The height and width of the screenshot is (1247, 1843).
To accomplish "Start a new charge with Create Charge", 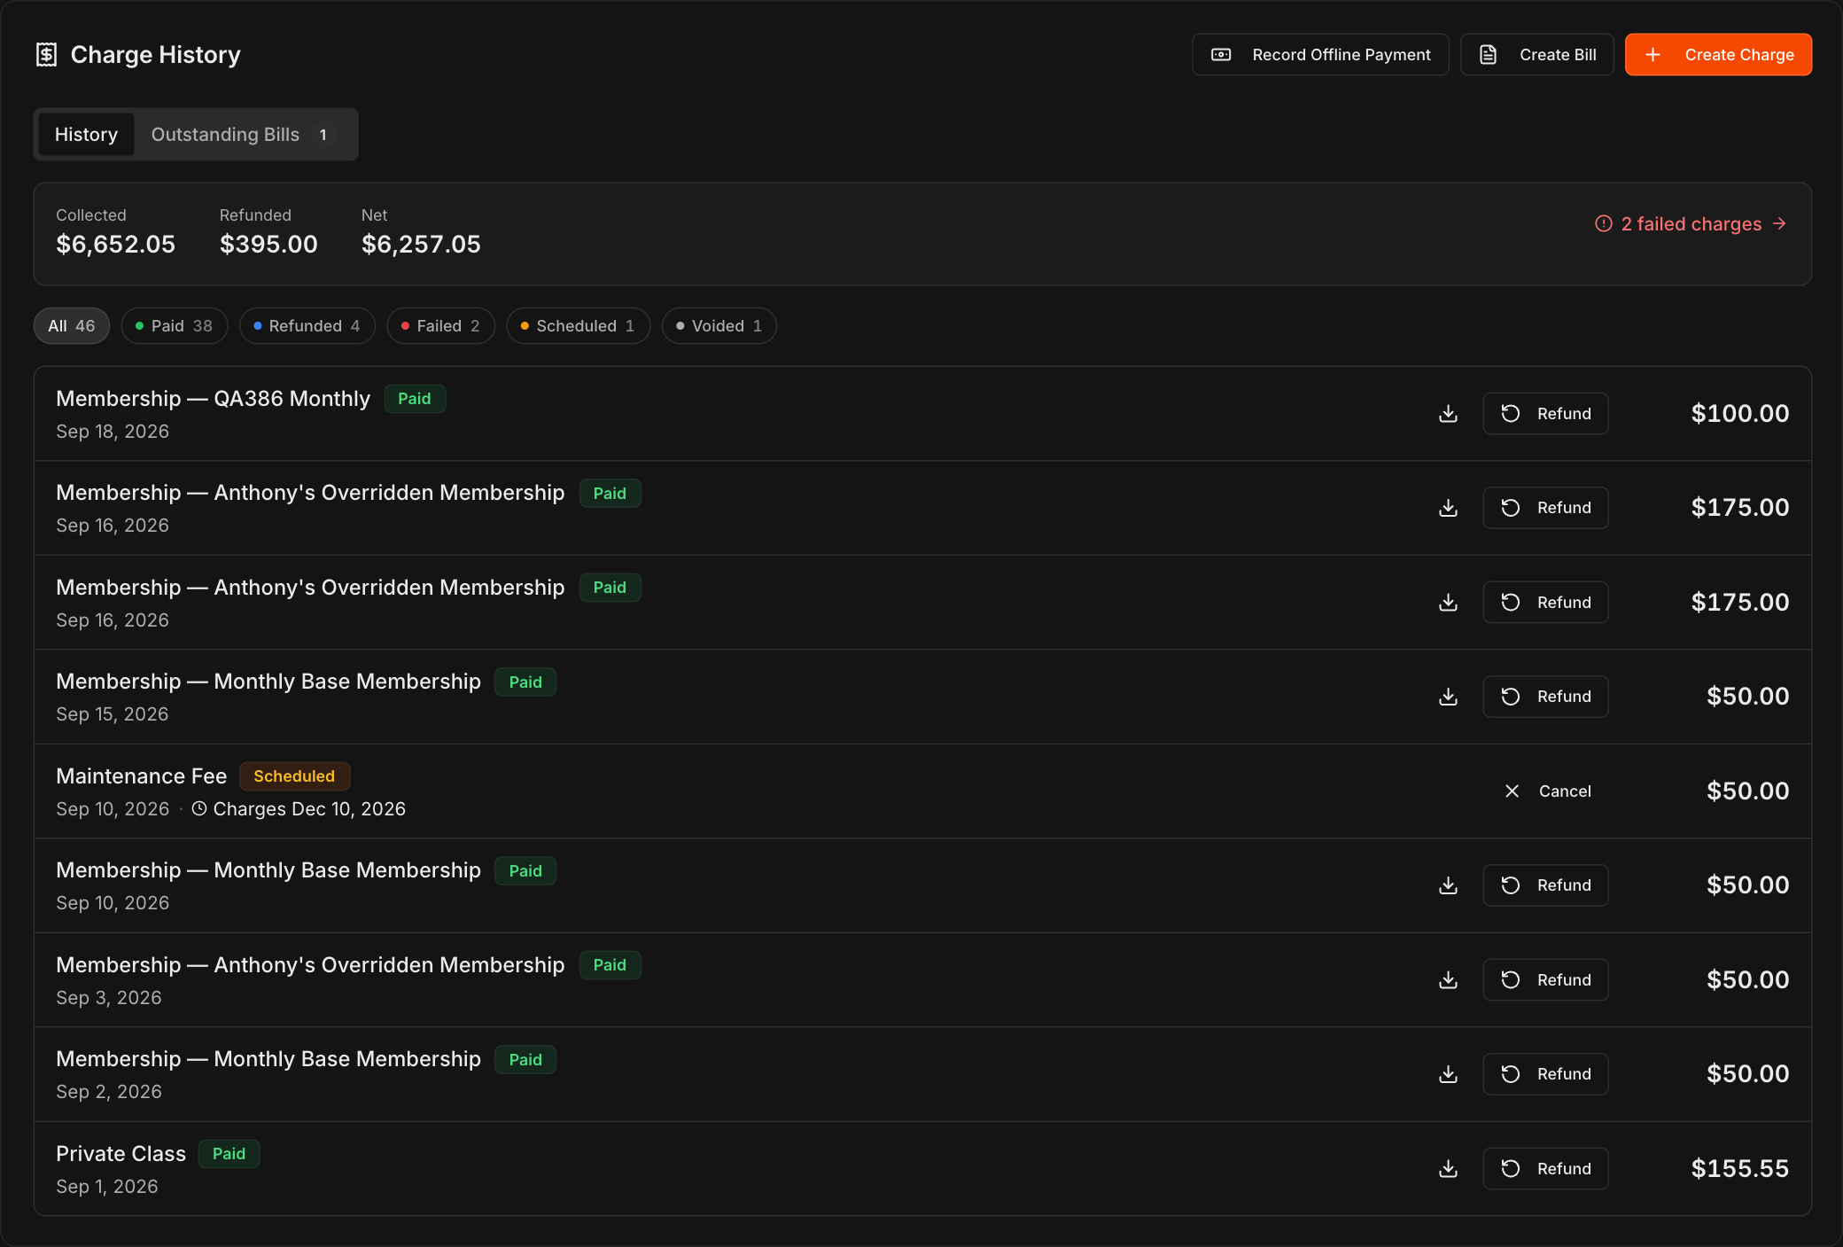I will (x=1718, y=55).
